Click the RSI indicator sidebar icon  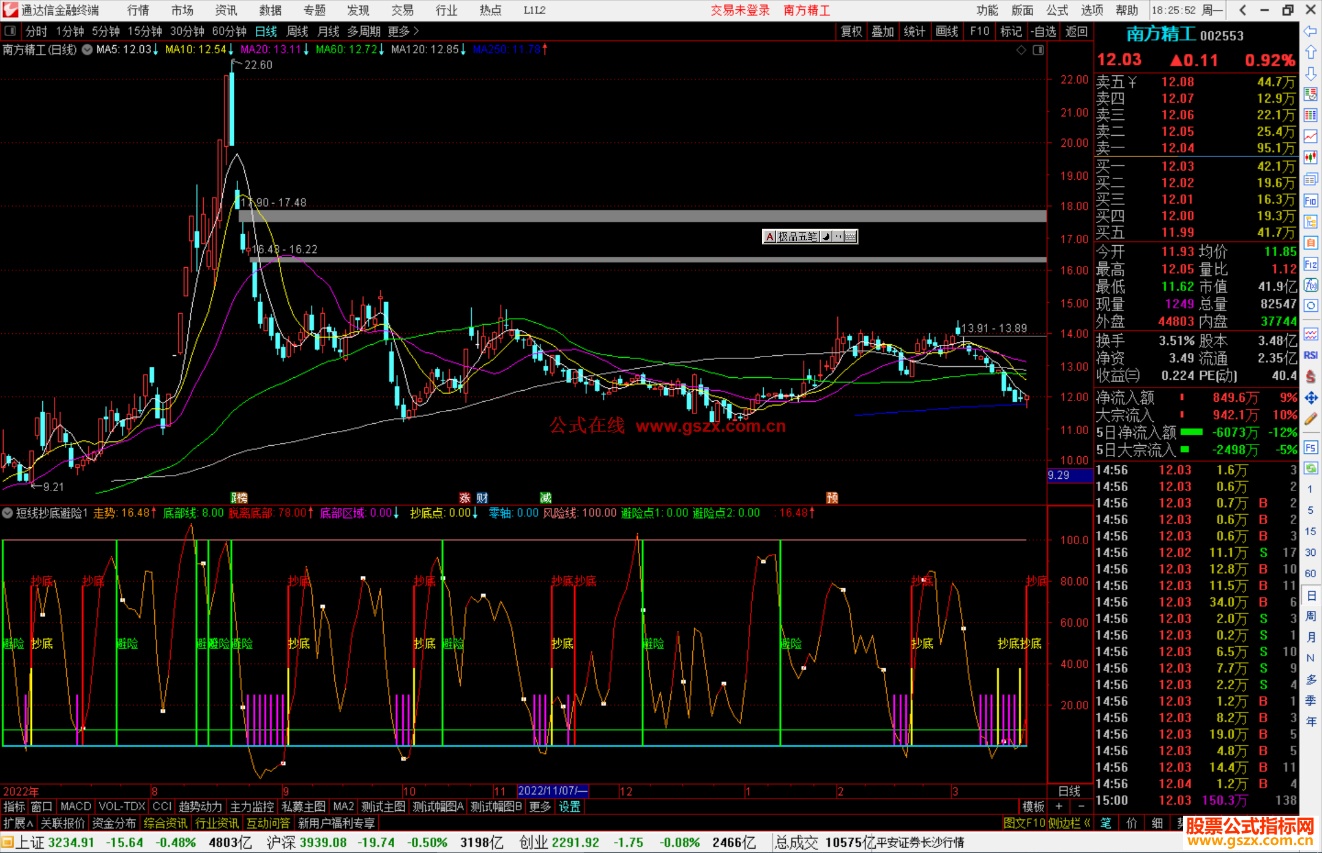coord(1310,355)
